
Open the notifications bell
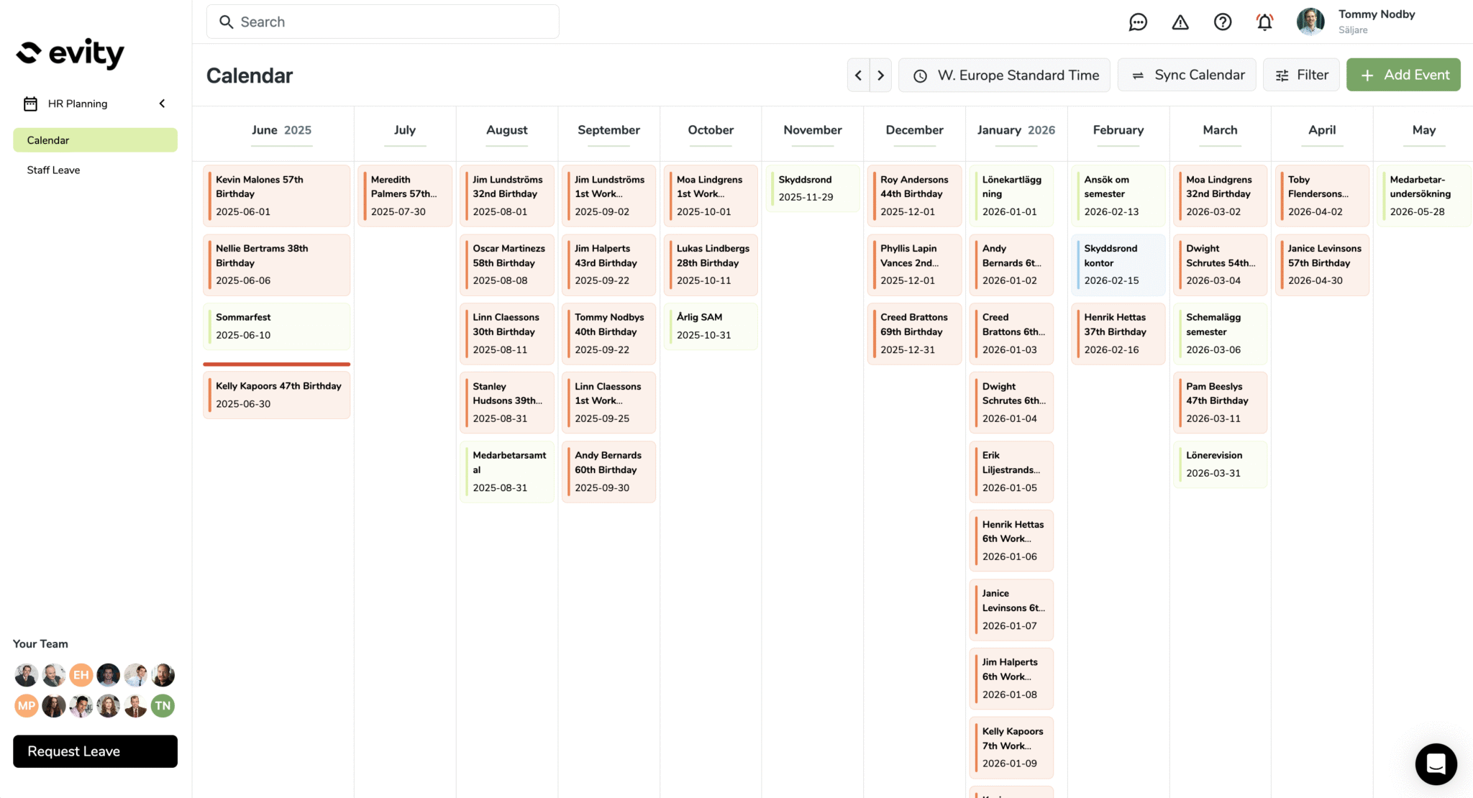1264,22
